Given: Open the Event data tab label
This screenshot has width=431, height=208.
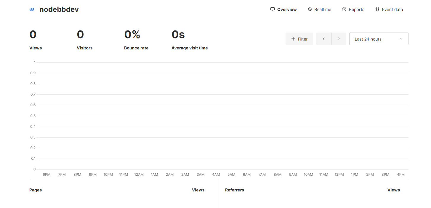Looking at the screenshot, I should point(392,9).
